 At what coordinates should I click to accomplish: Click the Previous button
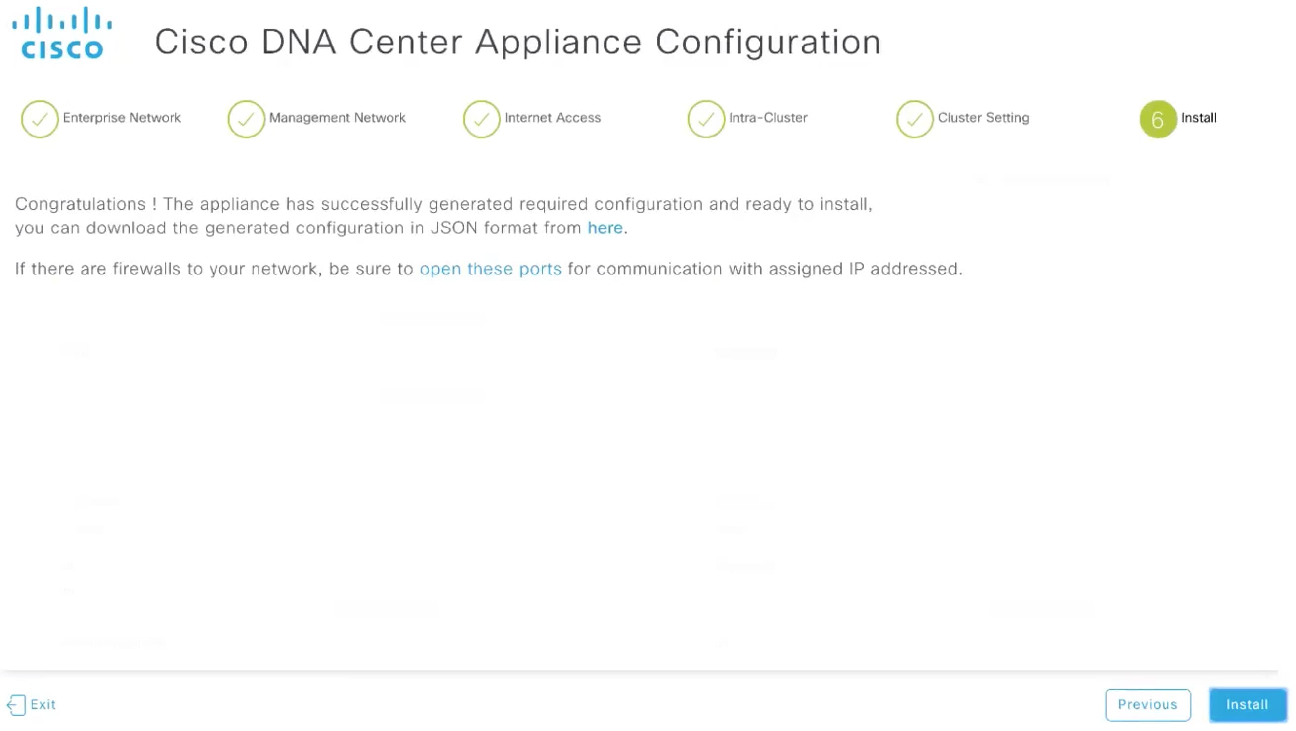click(x=1148, y=704)
